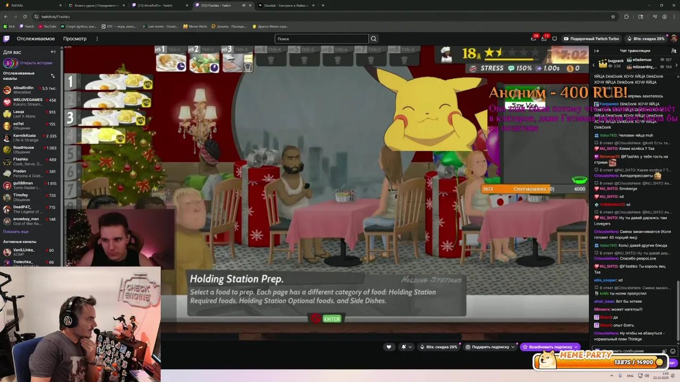Open the Bits icon in chat input
Image resolution: width=680 pixels, height=382 pixels.
[x=664, y=351]
